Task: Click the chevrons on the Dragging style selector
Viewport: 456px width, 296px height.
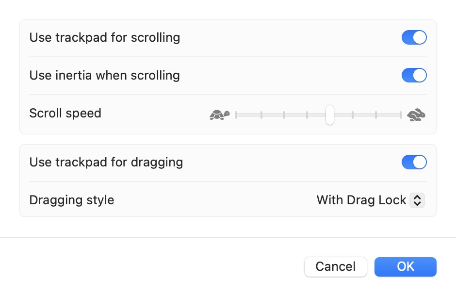Action: 418,200
